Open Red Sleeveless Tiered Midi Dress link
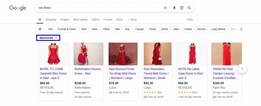This screenshot has height=106, width=261. [x=156, y=74]
